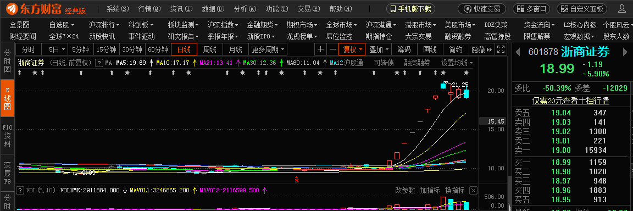Switch to 周线 weekly period
This screenshot has height=211, width=633.
209,49
